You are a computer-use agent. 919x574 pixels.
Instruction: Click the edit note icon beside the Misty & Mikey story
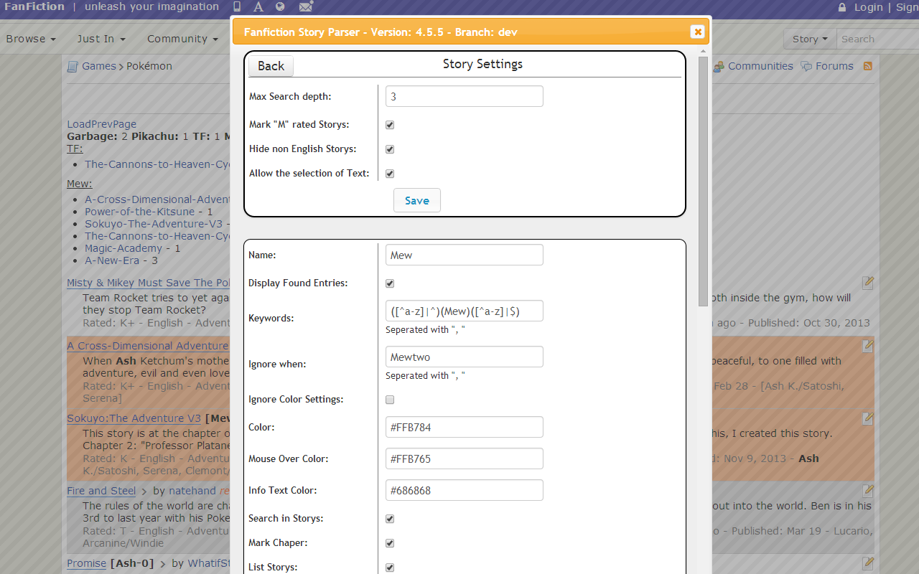click(x=868, y=283)
